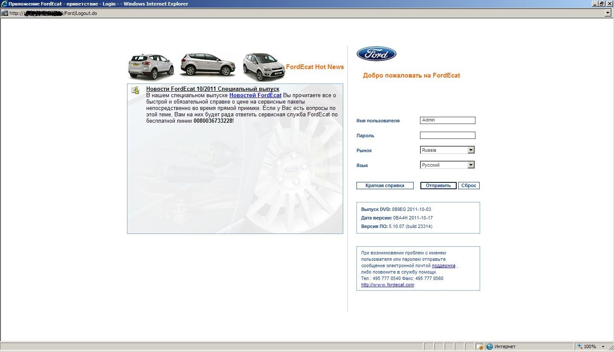
Task: Click the left Ford Kuga rear-view photo
Action: [x=151, y=66]
